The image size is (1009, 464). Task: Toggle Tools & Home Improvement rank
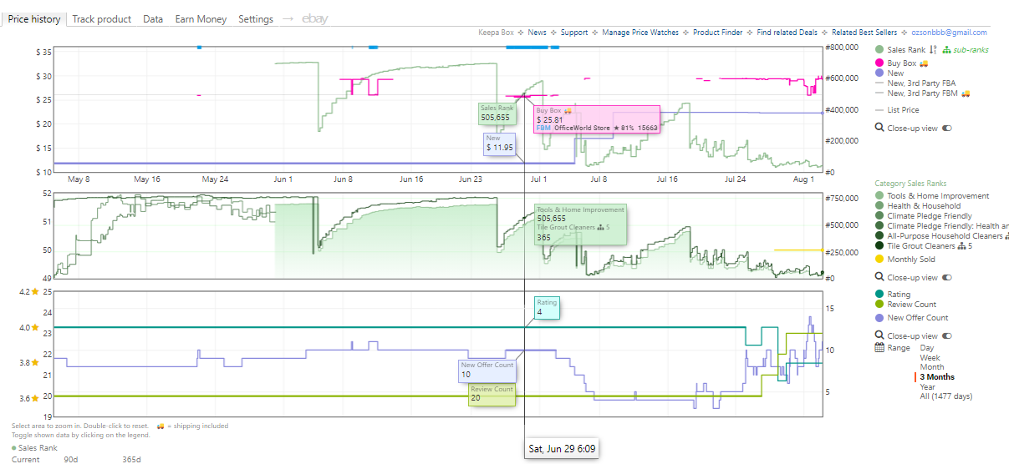pyautogui.click(x=879, y=196)
